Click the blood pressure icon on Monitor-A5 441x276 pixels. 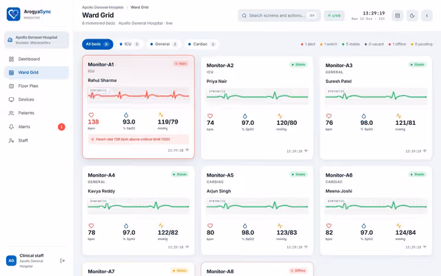point(280,226)
